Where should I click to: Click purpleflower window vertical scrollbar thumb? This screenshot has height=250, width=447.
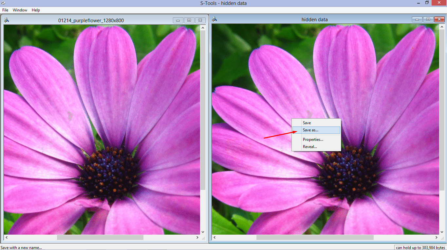pyautogui.click(x=203, y=110)
